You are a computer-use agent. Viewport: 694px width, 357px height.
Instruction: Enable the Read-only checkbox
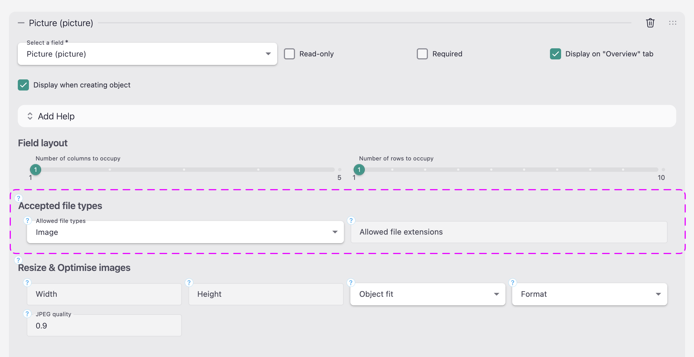[289, 54]
